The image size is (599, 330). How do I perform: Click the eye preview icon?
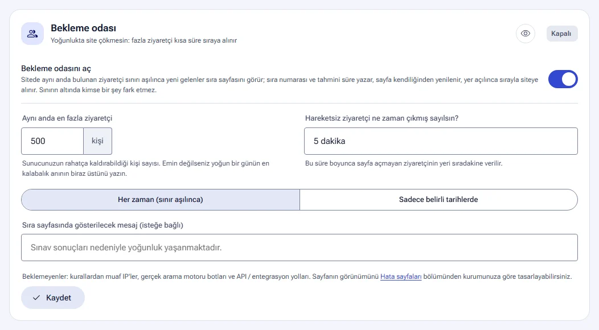coord(526,34)
